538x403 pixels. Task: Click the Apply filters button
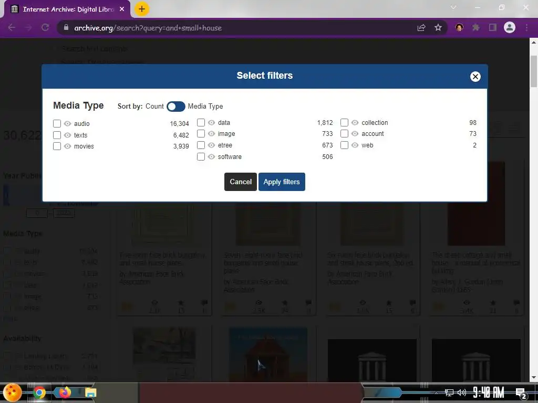pyautogui.click(x=282, y=182)
